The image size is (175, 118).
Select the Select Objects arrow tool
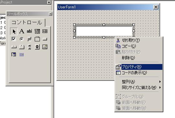pos(14,31)
